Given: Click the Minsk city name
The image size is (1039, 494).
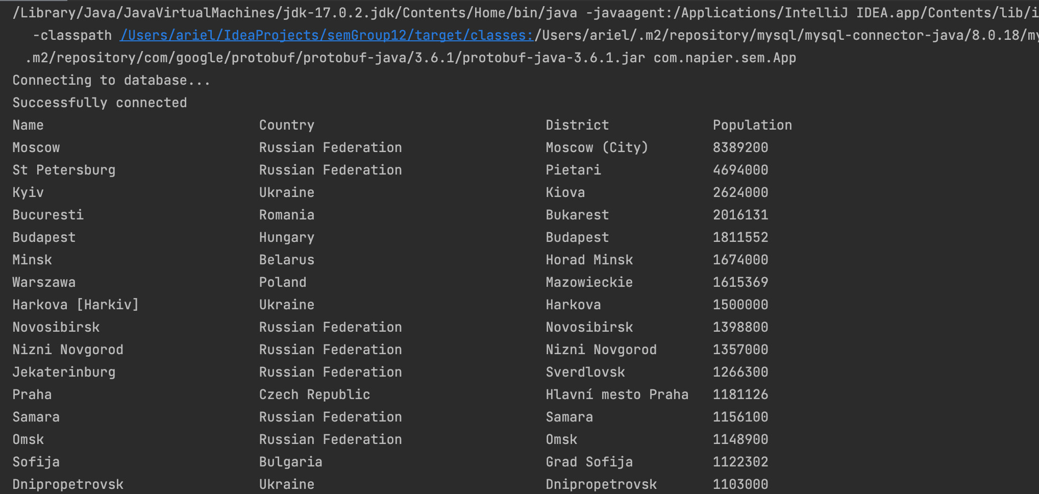Looking at the screenshot, I should [x=32, y=260].
